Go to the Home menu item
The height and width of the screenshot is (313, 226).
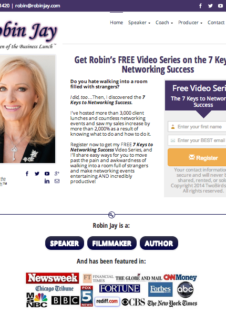coord(117,23)
